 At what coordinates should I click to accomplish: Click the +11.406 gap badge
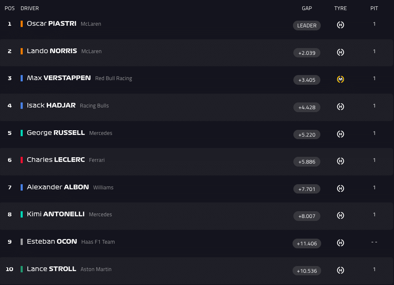307,243
